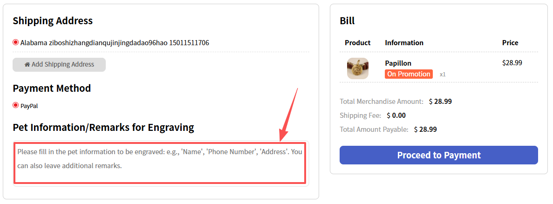
Task: Click the Product column header
Action: [x=357, y=43]
